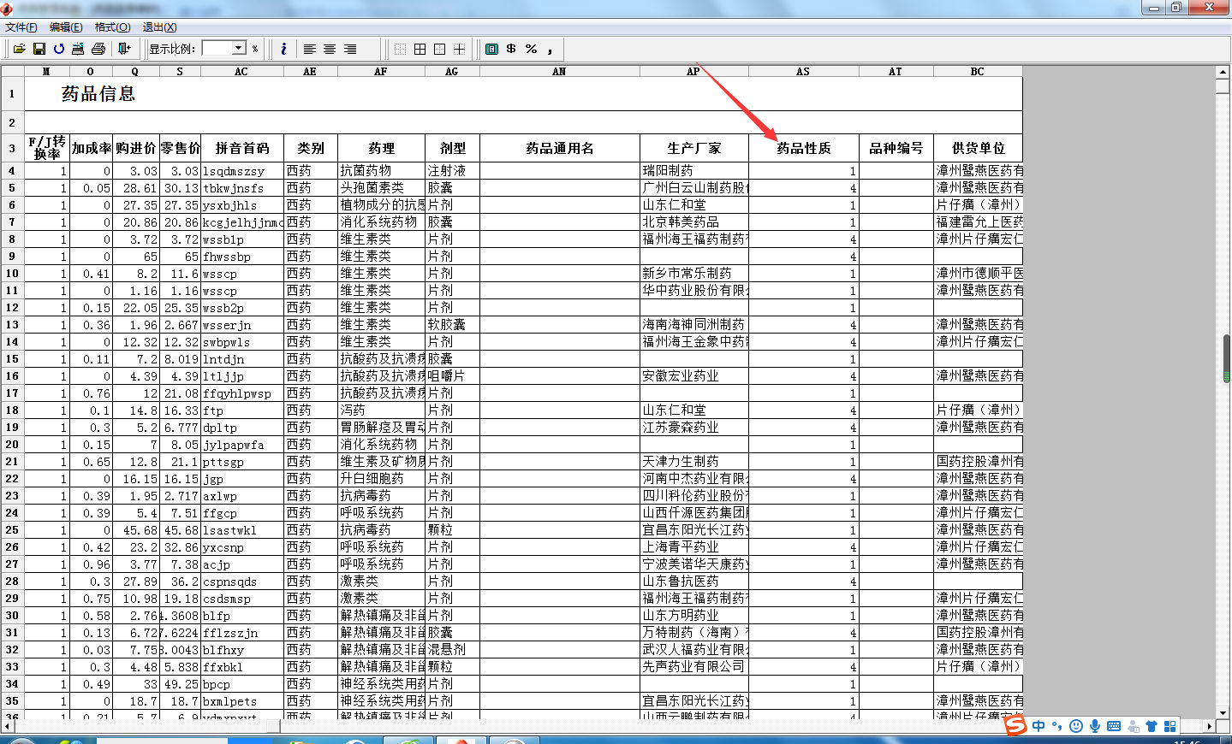Toggle Sogou punctuation mode icon

1057,726
